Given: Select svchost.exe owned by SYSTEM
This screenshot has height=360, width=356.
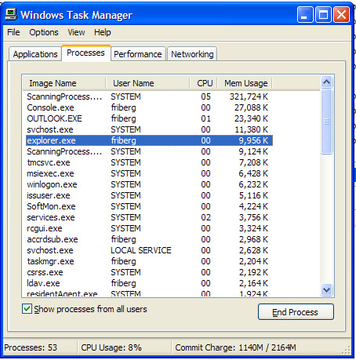Looking at the screenshot, I should tap(149, 129).
